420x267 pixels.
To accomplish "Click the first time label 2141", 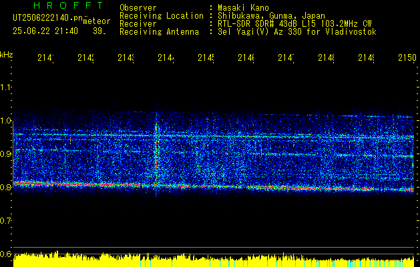I will [x=45, y=57].
